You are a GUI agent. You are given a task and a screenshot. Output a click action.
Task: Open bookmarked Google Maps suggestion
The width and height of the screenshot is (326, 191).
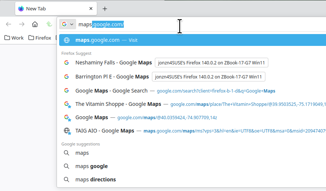193,117
